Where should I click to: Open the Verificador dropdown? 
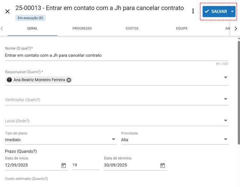click(x=225, y=99)
